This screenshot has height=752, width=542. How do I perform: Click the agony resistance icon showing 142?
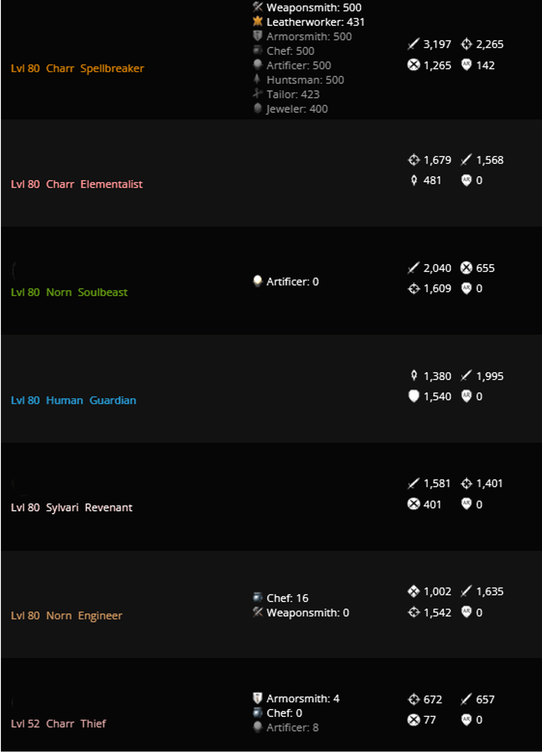466,65
